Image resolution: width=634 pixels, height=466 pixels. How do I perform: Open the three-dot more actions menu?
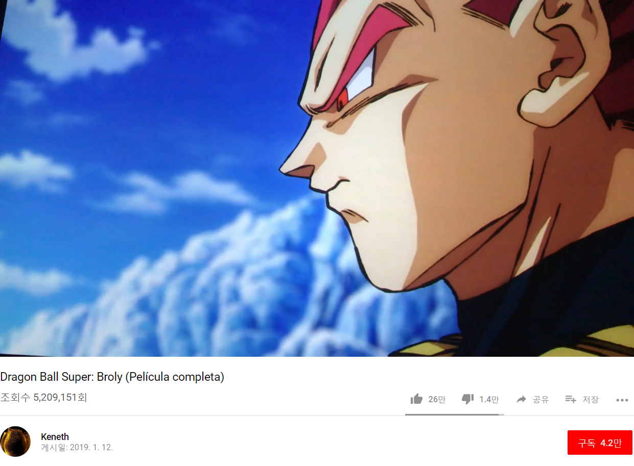coord(622,400)
